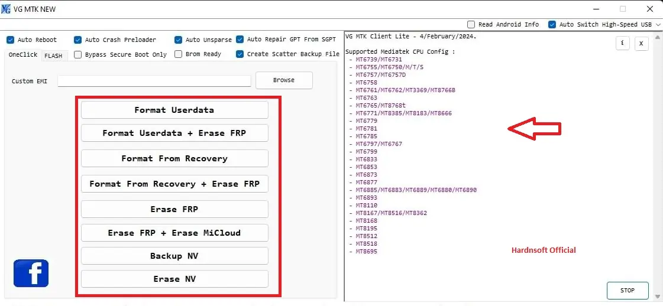Toggle Create Scatter Backup File
This screenshot has width=663, height=306.
tap(240, 54)
